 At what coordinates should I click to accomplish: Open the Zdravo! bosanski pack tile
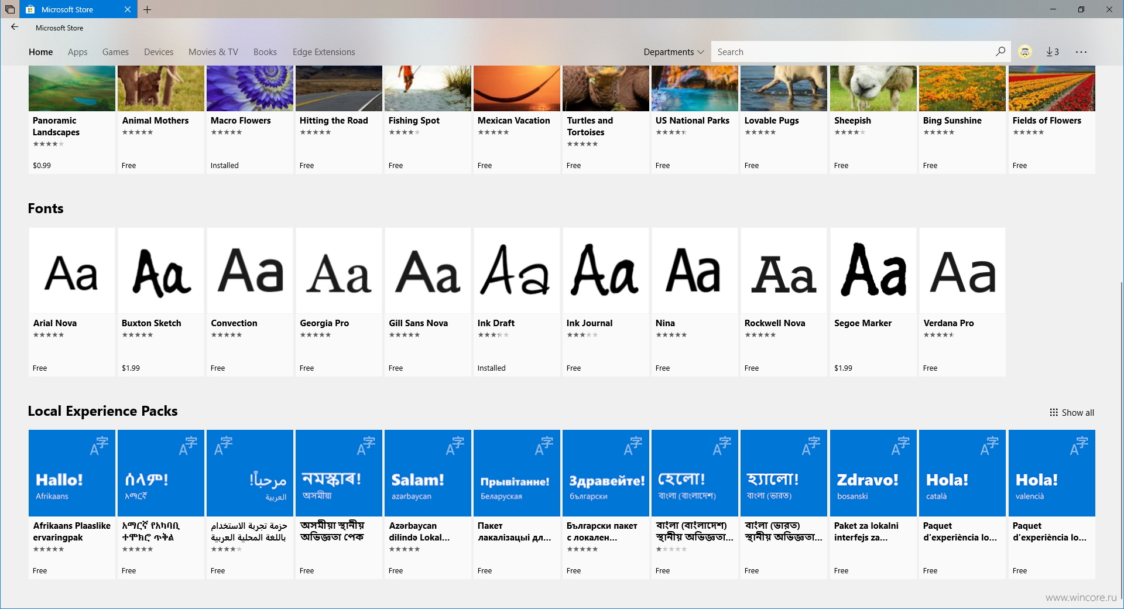click(873, 504)
